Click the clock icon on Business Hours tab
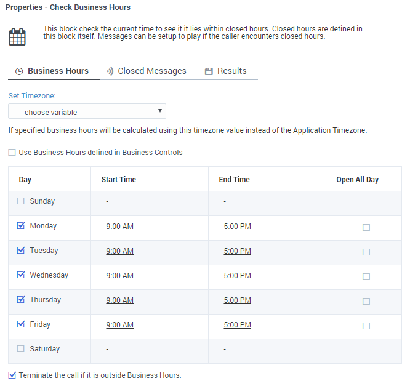410x389 pixels. (x=19, y=71)
